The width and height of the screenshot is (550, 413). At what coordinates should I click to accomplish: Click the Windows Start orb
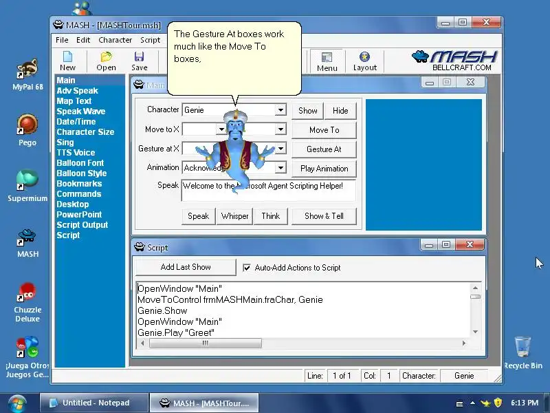point(16,403)
